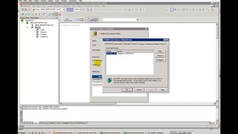238x134 pixels.
Task: Click the Name column header
Action: [111, 51]
